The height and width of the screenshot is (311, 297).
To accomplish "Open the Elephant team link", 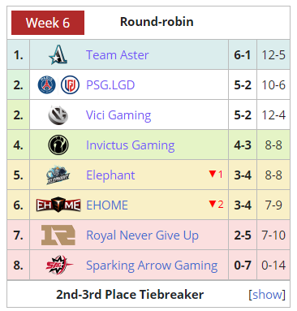I will point(110,175).
